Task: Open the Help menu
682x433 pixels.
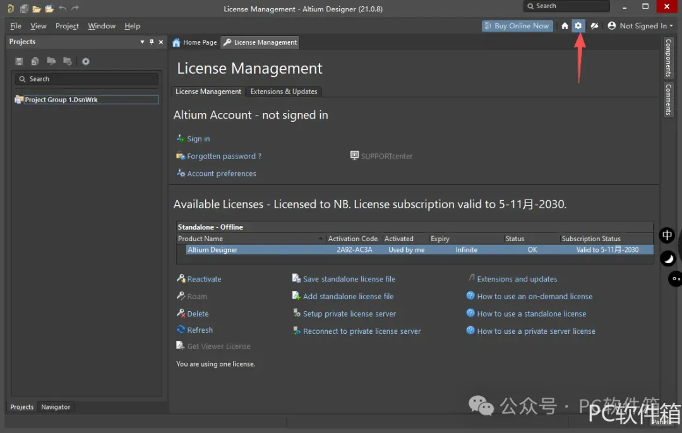Action: coord(132,26)
